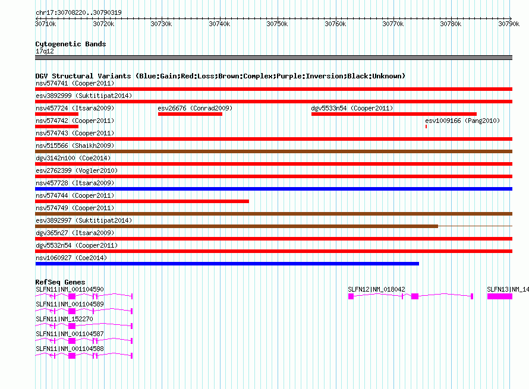Select the SLFN11 NM_001104590 large exon block
The height and width of the screenshot is (389, 529).
tap(72, 296)
